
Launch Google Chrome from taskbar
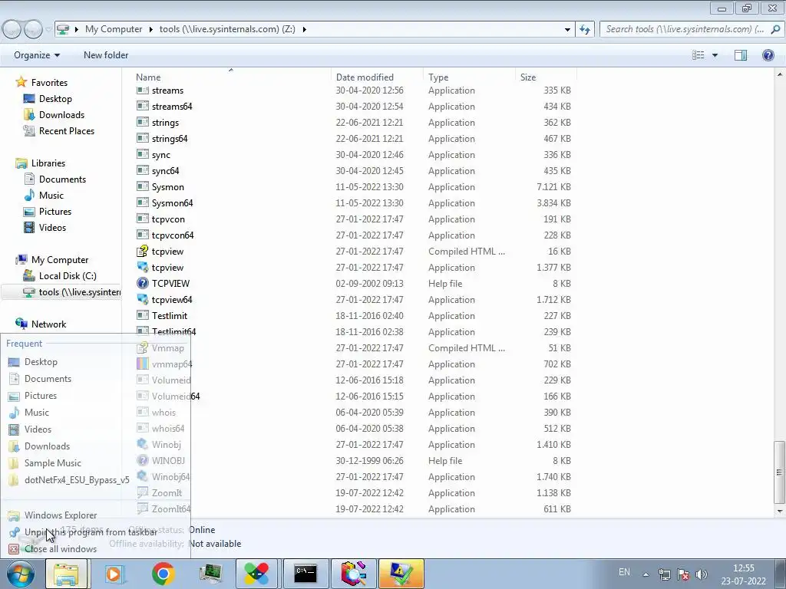click(163, 574)
